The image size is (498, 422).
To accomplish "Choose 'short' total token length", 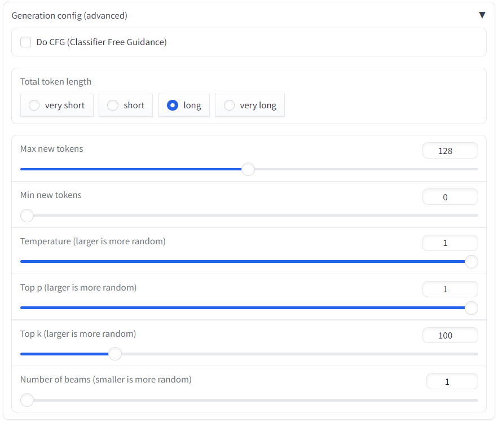I will point(113,105).
